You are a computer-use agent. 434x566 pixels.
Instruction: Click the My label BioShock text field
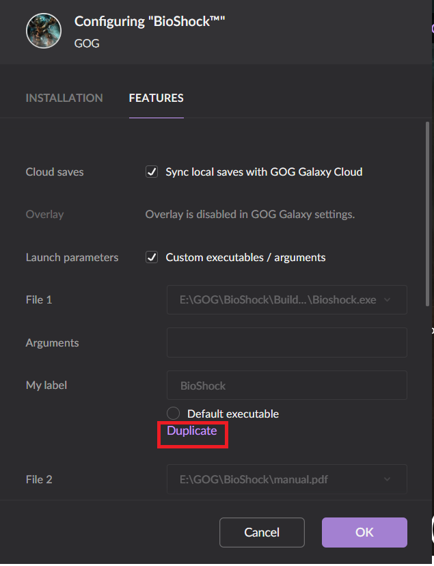[287, 385]
